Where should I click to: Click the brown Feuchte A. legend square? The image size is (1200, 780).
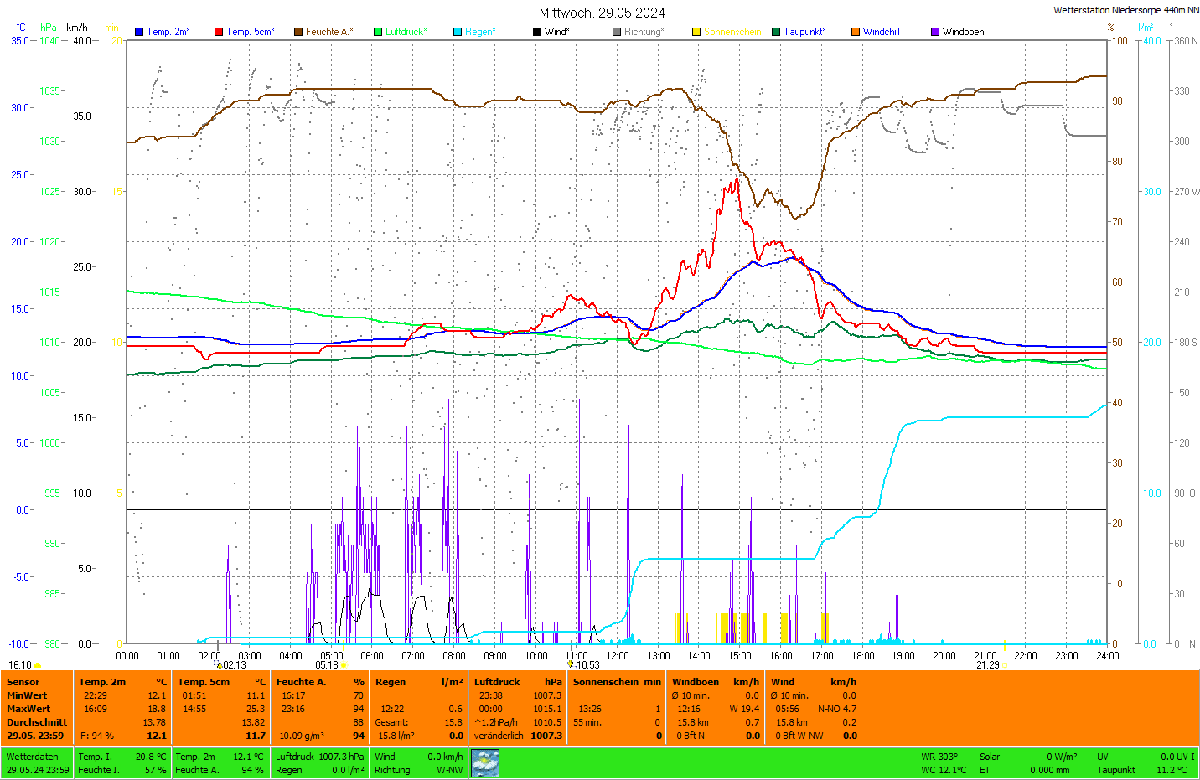tap(298, 32)
